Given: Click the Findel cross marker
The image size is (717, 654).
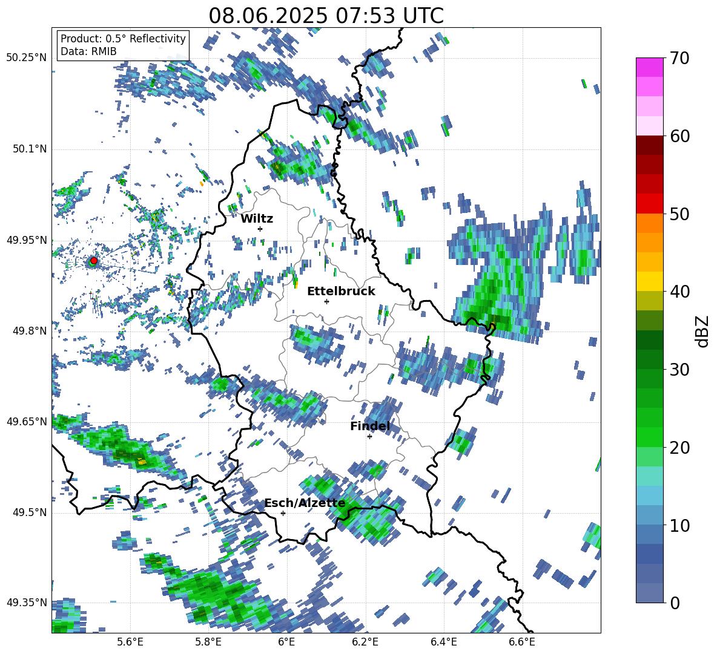Looking at the screenshot, I should 369,437.
